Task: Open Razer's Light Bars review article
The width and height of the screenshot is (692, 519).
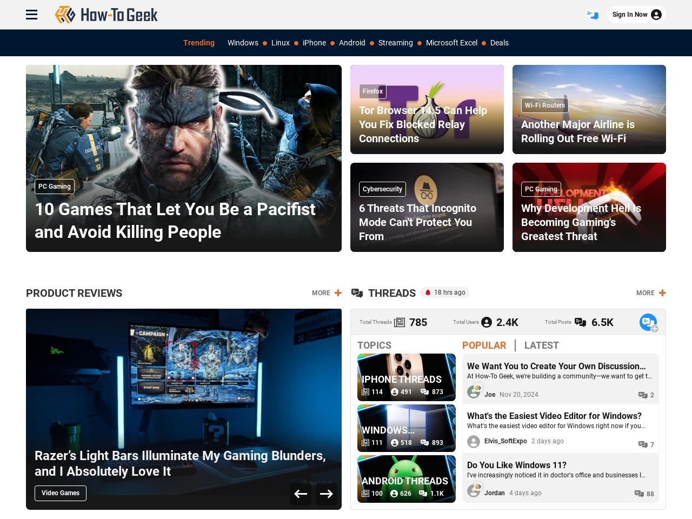Action: pos(180,463)
